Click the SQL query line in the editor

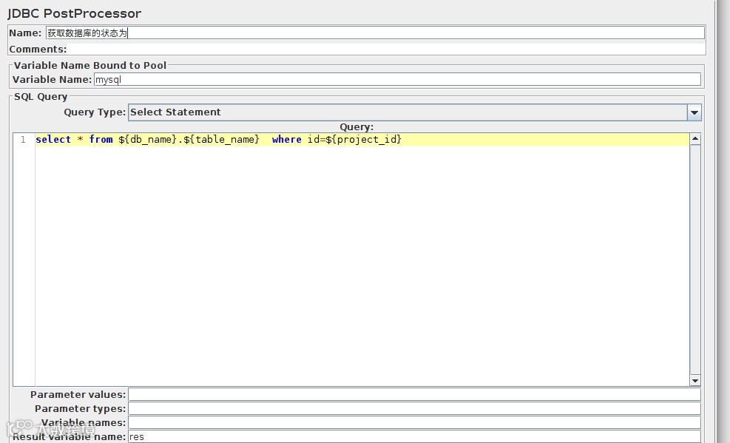362,139
